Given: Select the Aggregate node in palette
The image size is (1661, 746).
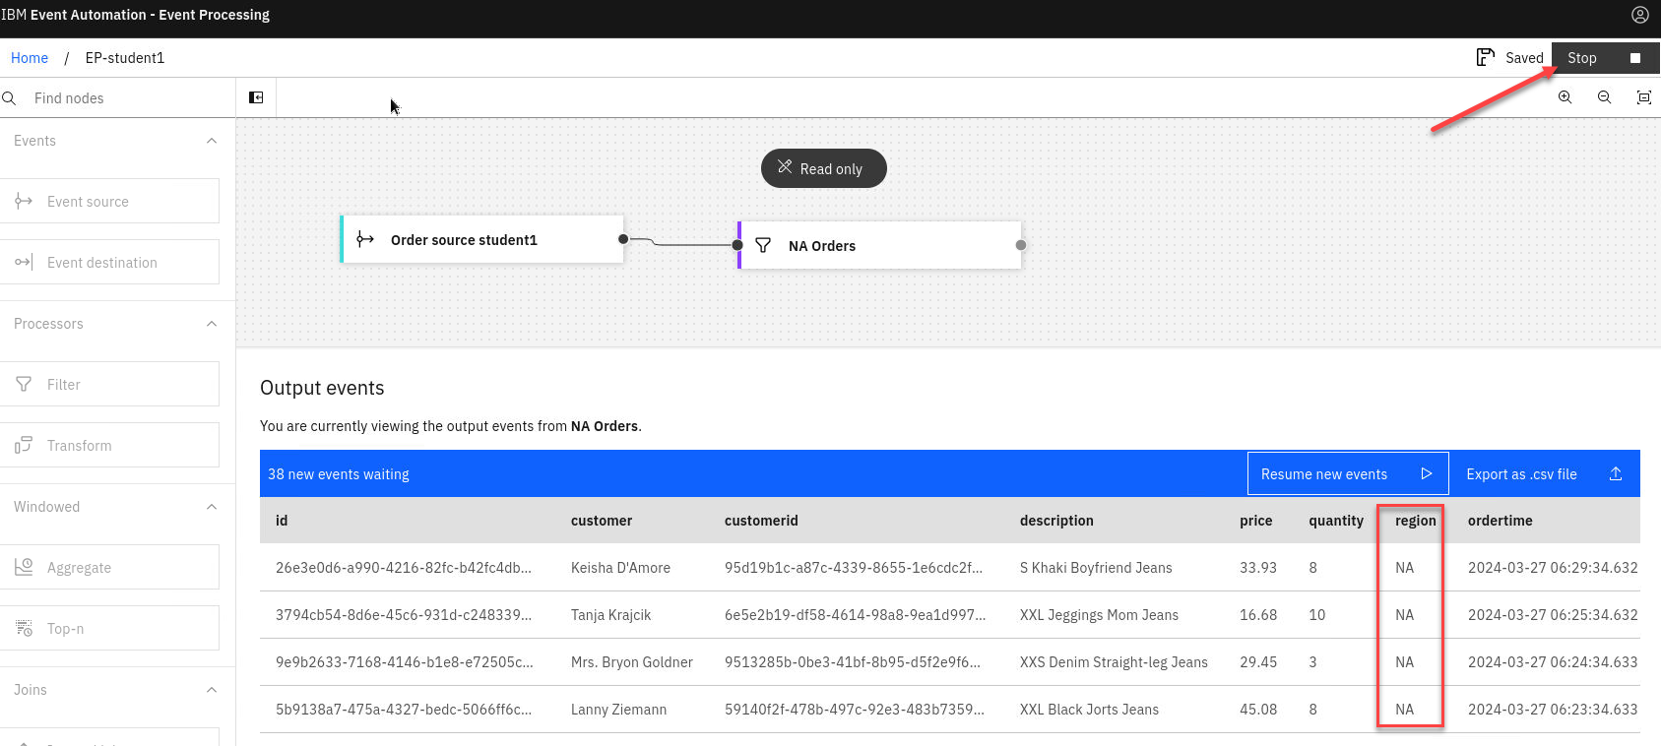Looking at the screenshot, I should pos(109,568).
